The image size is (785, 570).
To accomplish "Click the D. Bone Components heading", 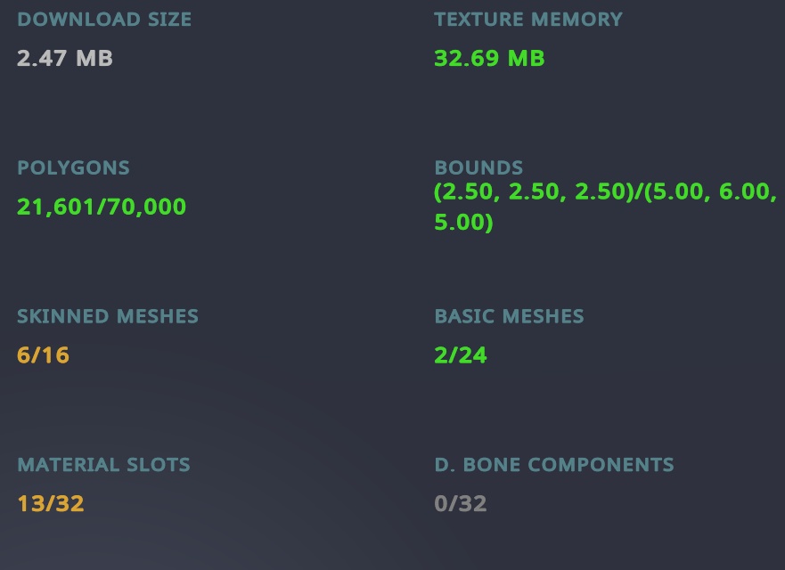I will [x=554, y=465].
